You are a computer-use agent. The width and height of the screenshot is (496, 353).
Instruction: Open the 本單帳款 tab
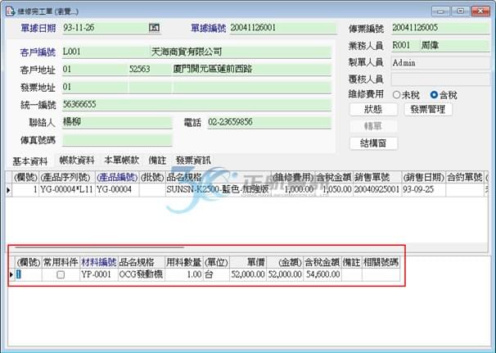pyautogui.click(x=122, y=161)
